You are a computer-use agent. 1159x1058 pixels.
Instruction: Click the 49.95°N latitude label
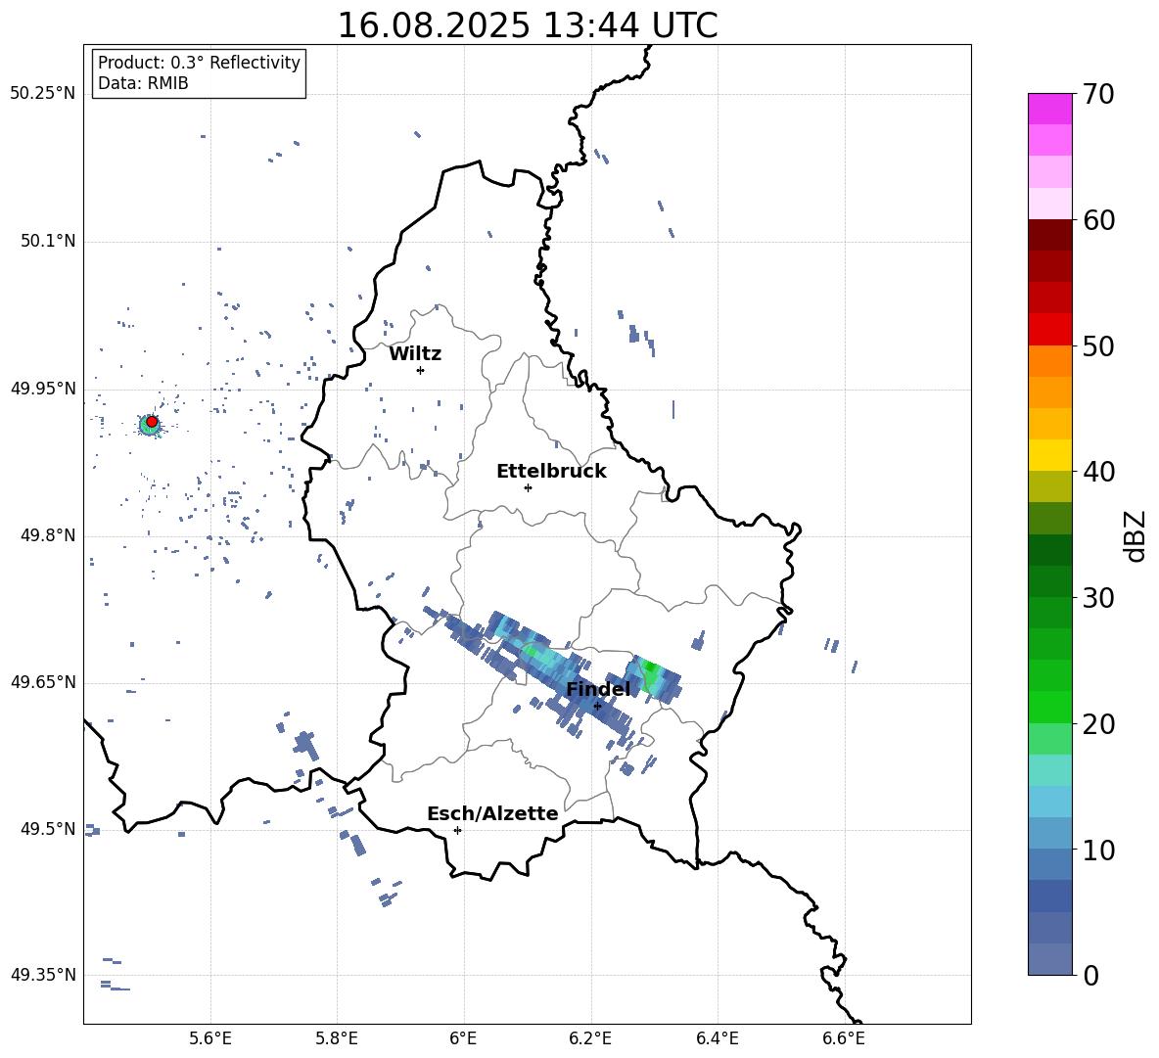coord(43,388)
